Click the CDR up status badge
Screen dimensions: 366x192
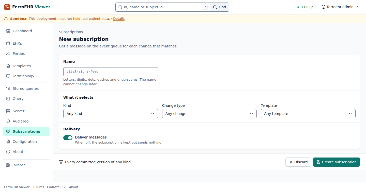click(305, 7)
